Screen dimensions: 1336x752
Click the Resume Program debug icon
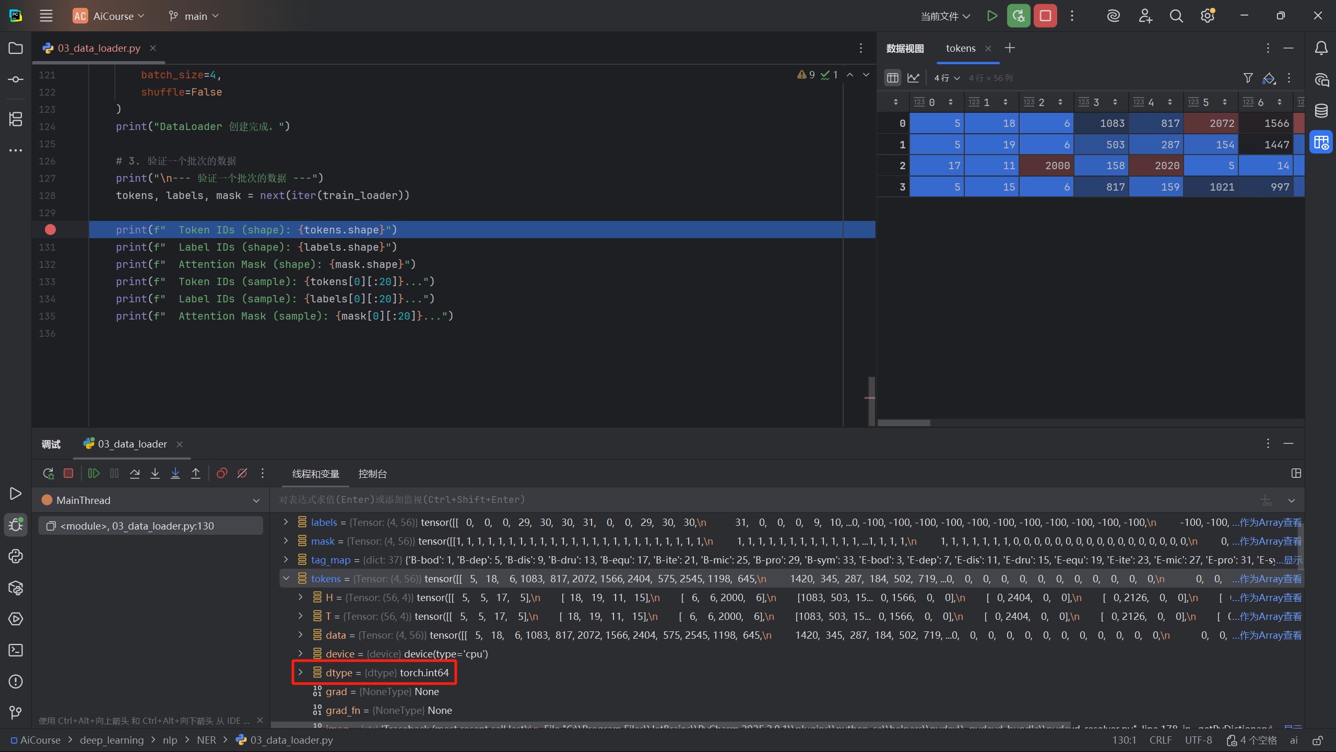[93, 473]
